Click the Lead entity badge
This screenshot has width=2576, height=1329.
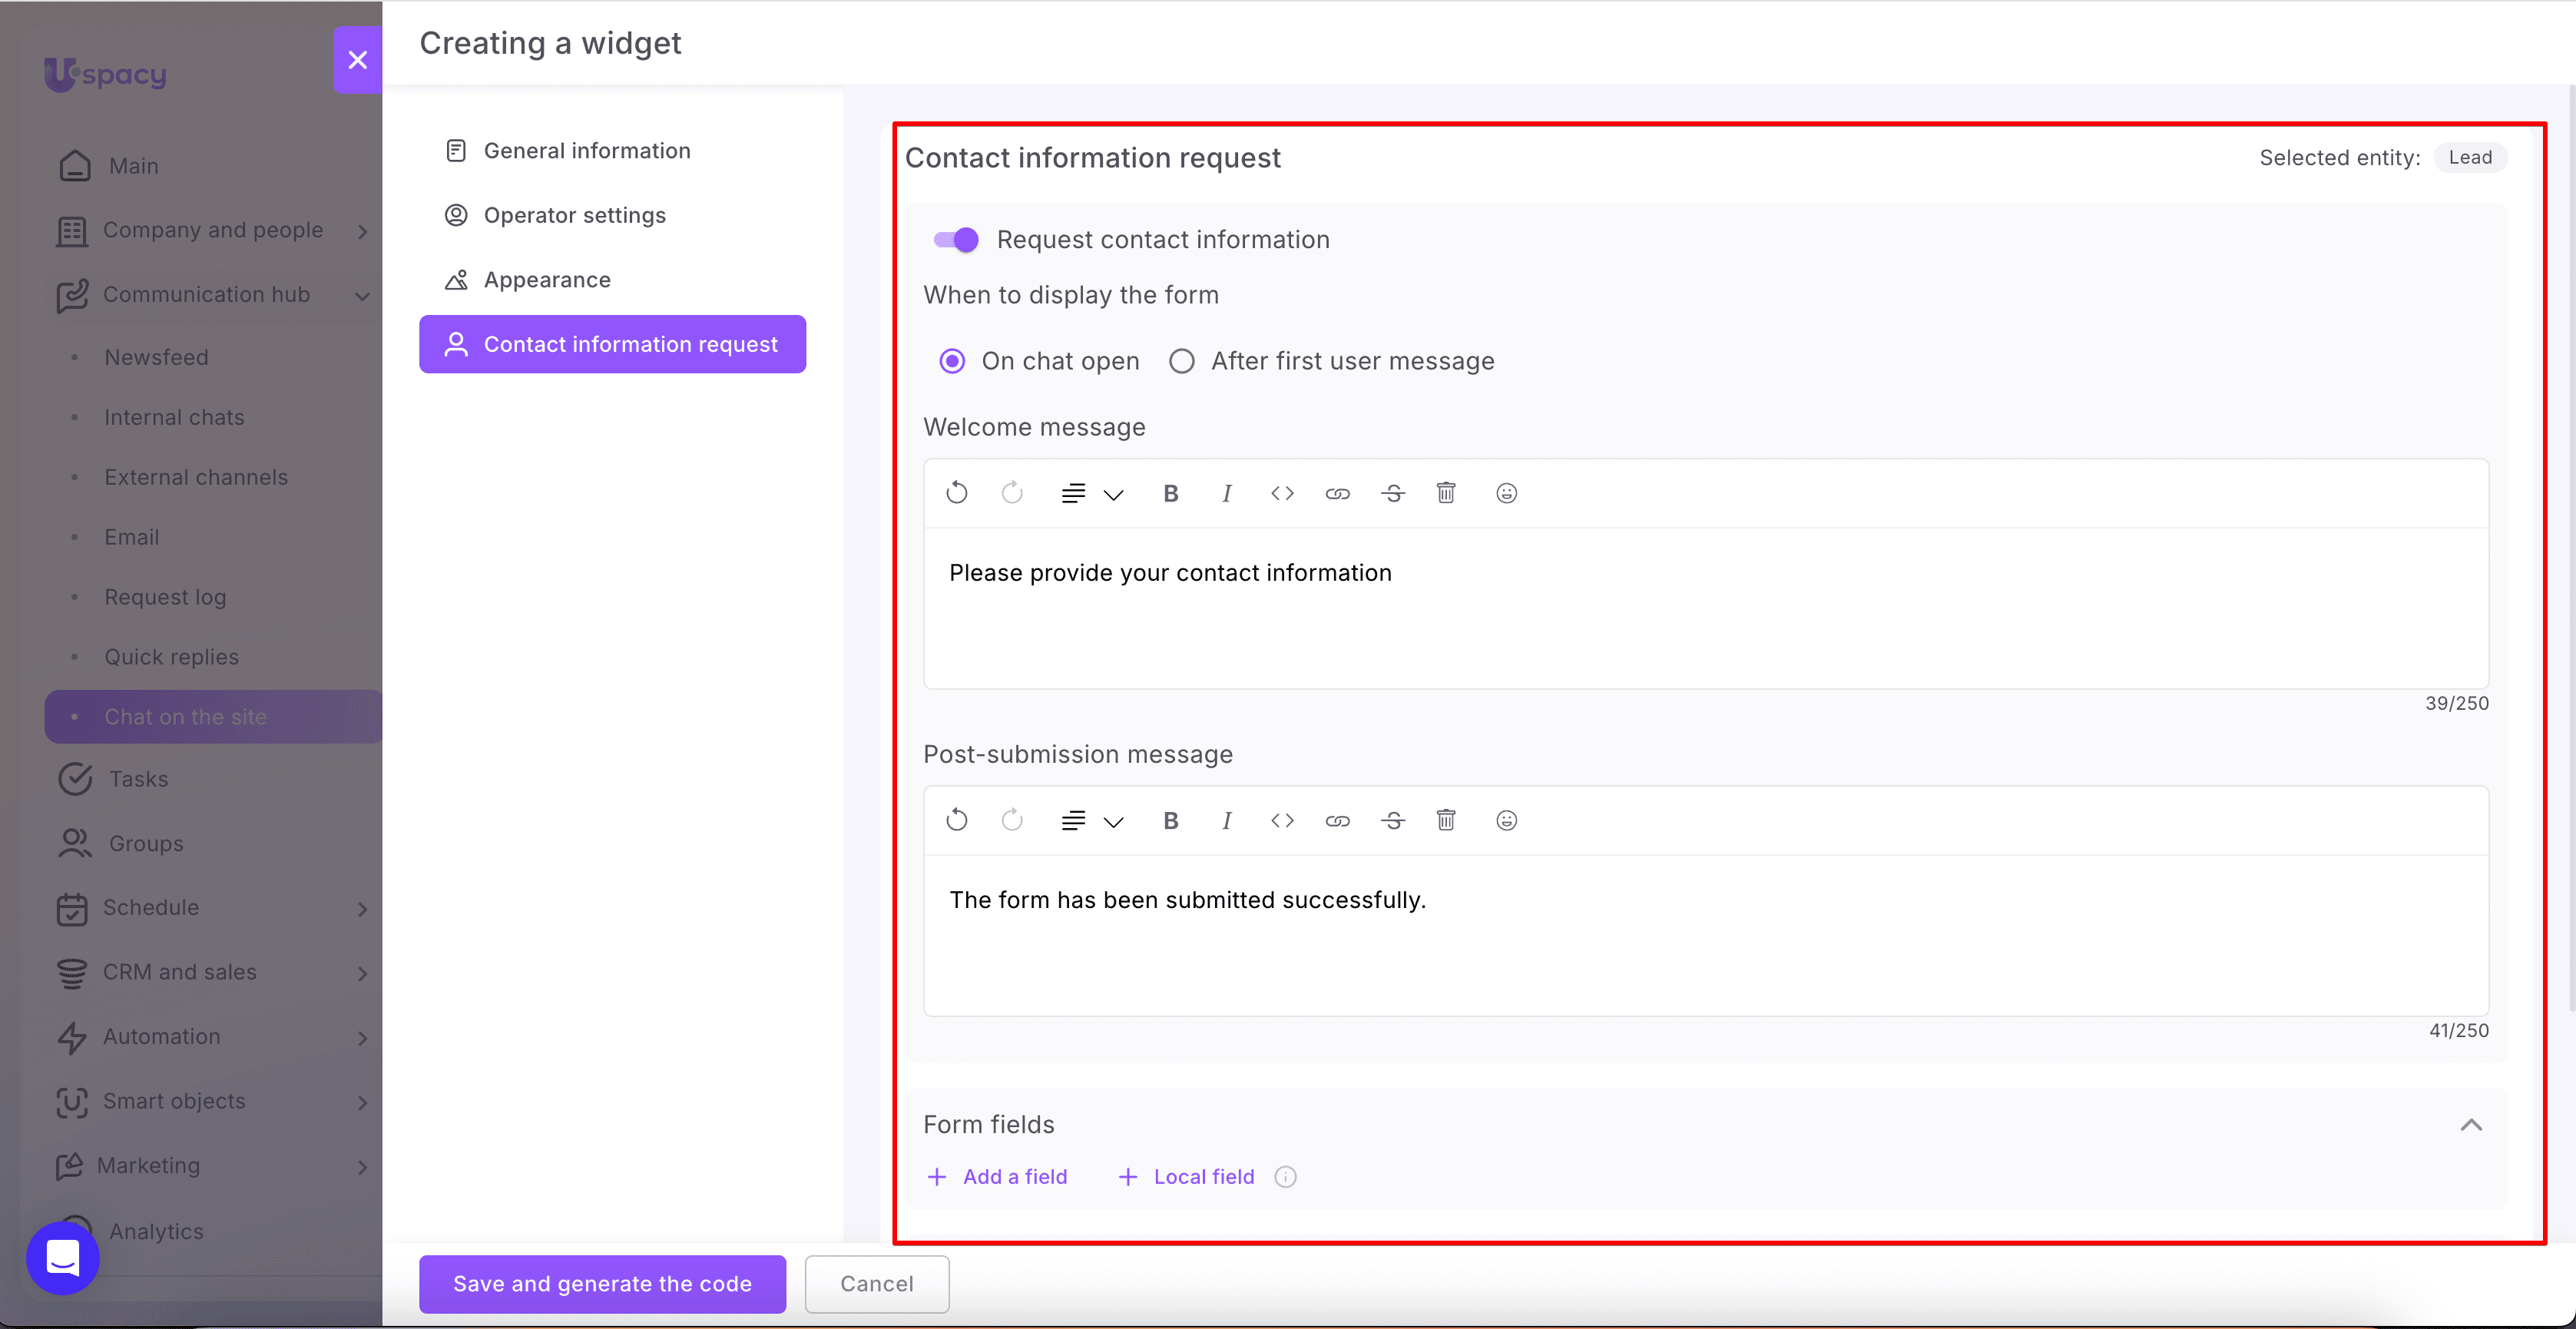point(2470,158)
